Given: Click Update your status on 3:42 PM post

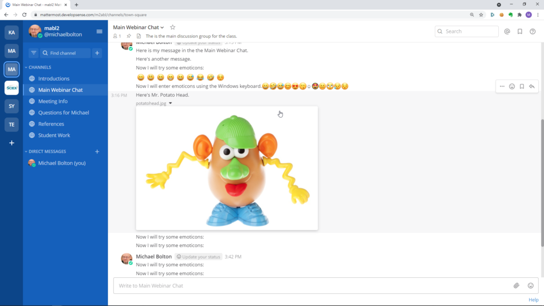Looking at the screenshot, I should tap(199, 257).
